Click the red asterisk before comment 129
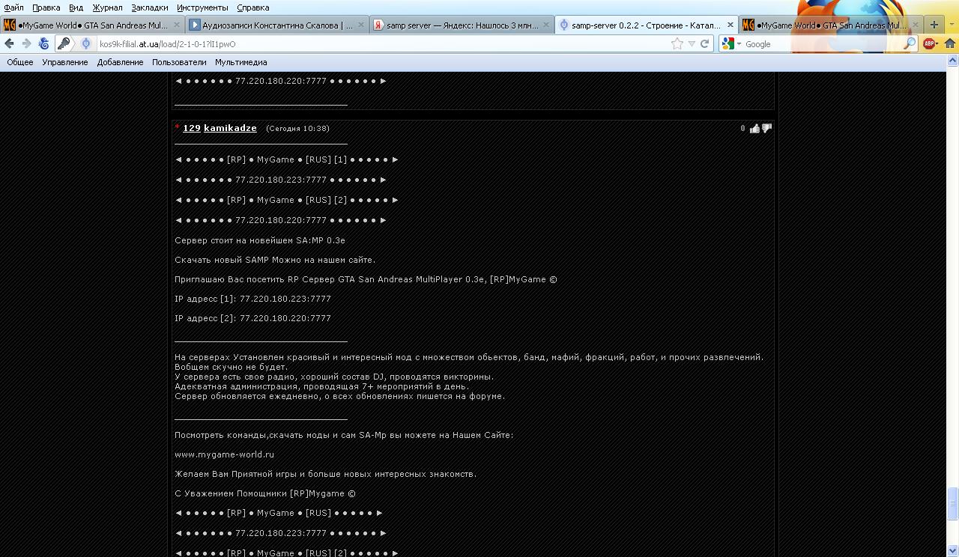 178,127
